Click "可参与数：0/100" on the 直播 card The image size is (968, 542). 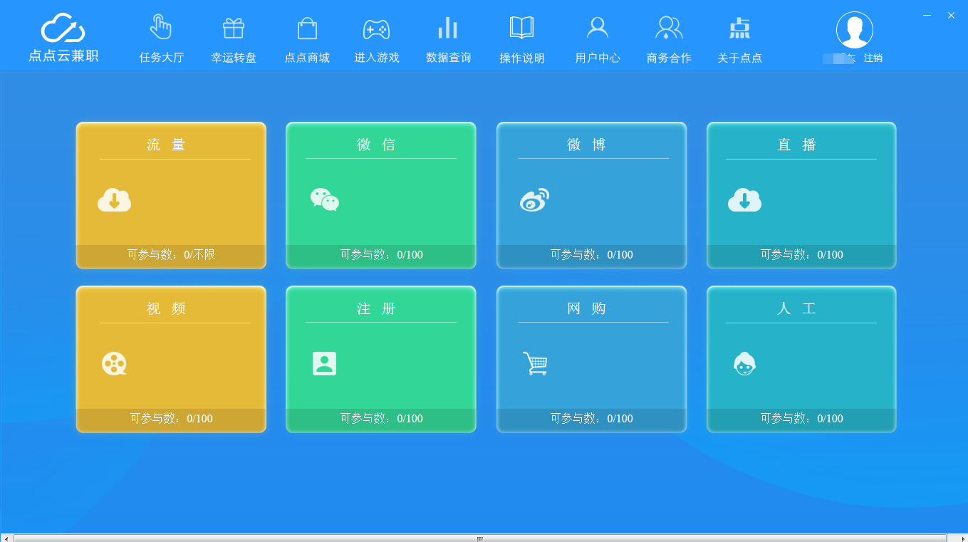(x=801, y=255)
